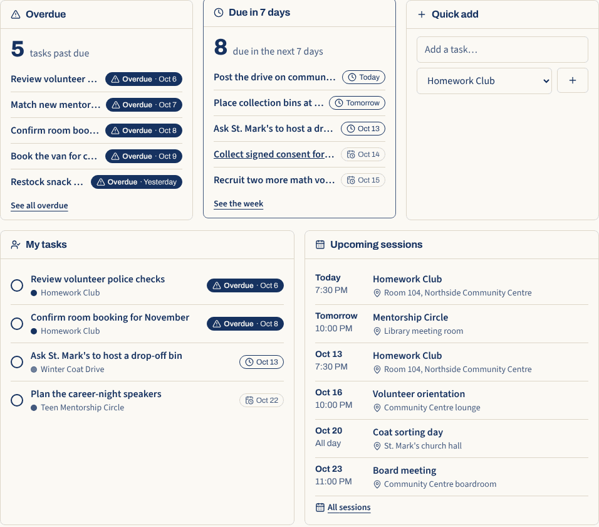Open the Restock snack overdue task

47,182
